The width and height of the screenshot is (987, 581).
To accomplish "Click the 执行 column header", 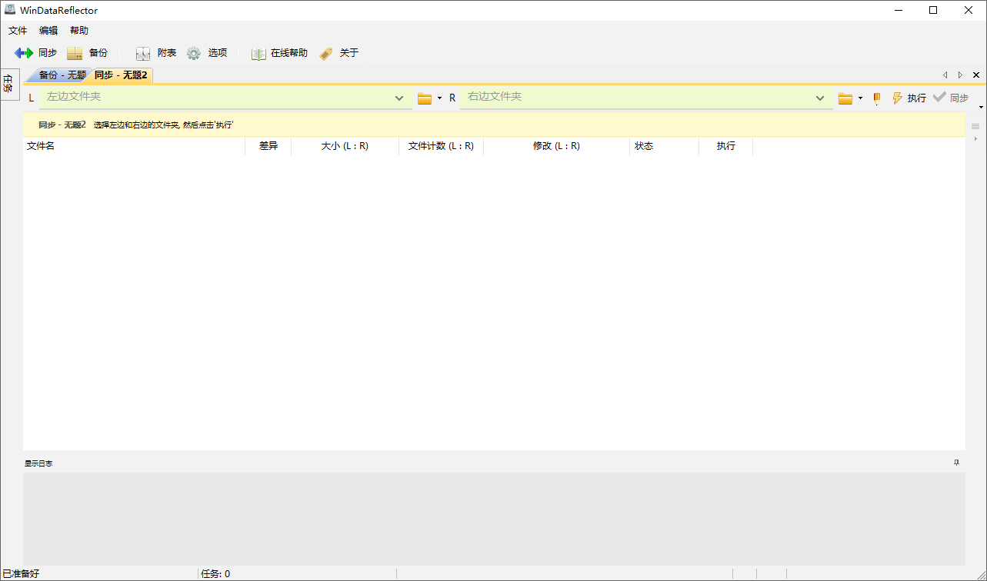I will click(726, 146).
